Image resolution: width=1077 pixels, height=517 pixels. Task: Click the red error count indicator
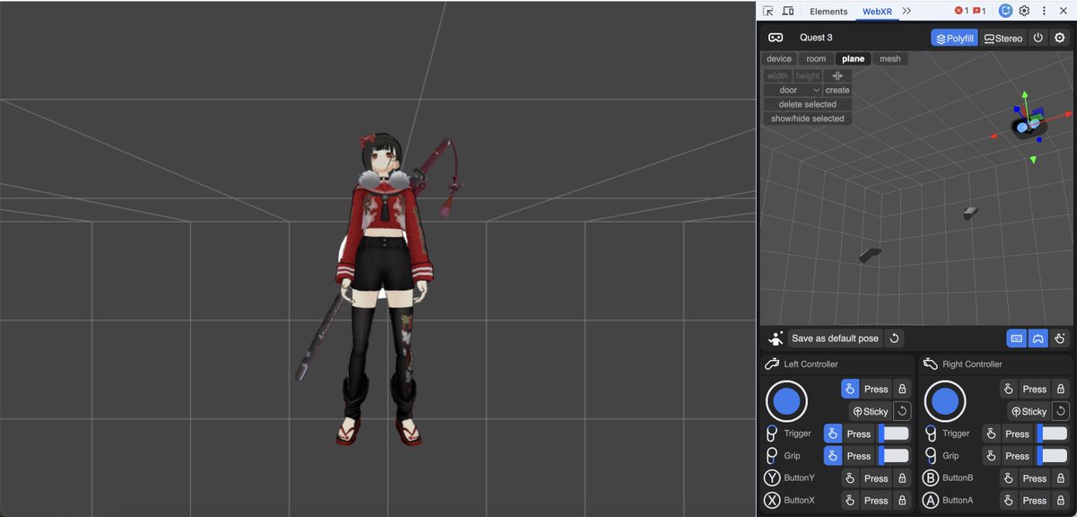pos(961,11)
